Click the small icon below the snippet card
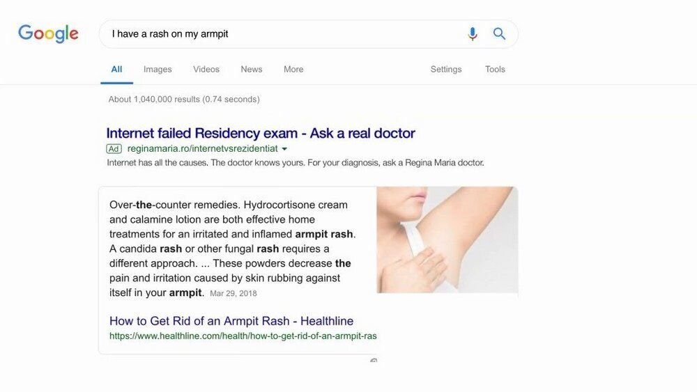This screenshot has height=392, width=697. tap(374, 361)
